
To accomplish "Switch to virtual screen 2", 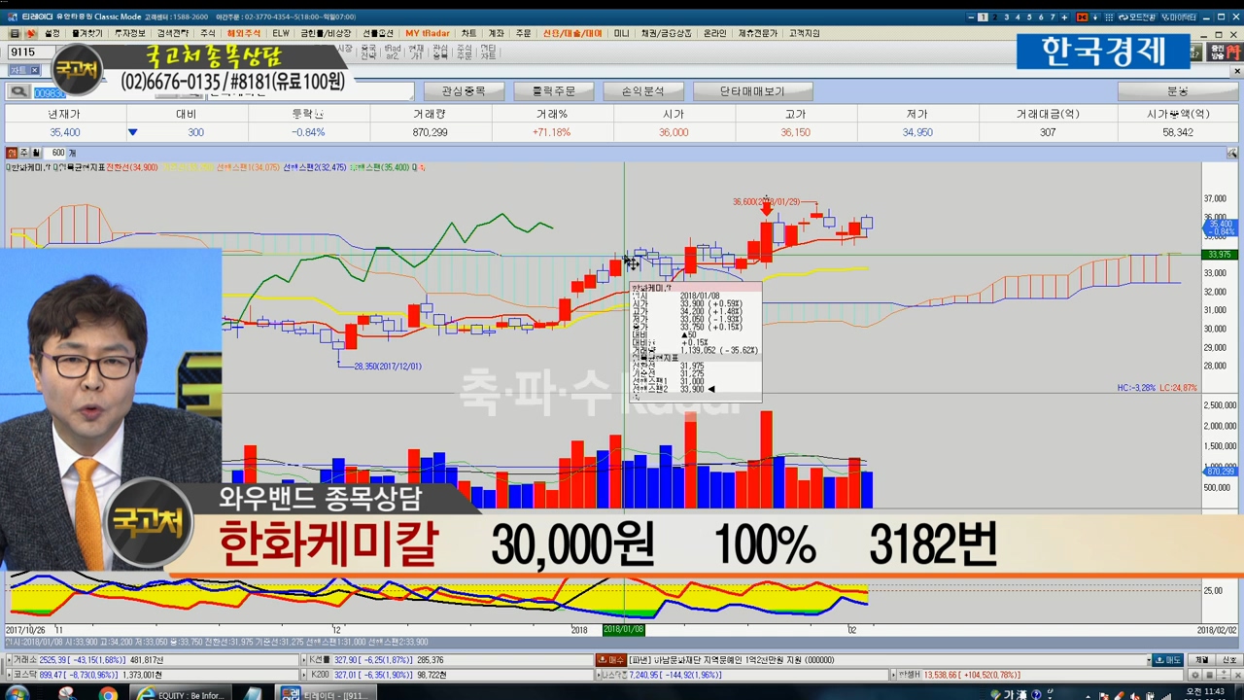I will 994,17.
